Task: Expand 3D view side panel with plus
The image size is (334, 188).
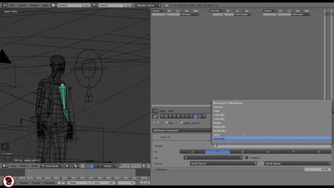Action: [x=148, y=14]
